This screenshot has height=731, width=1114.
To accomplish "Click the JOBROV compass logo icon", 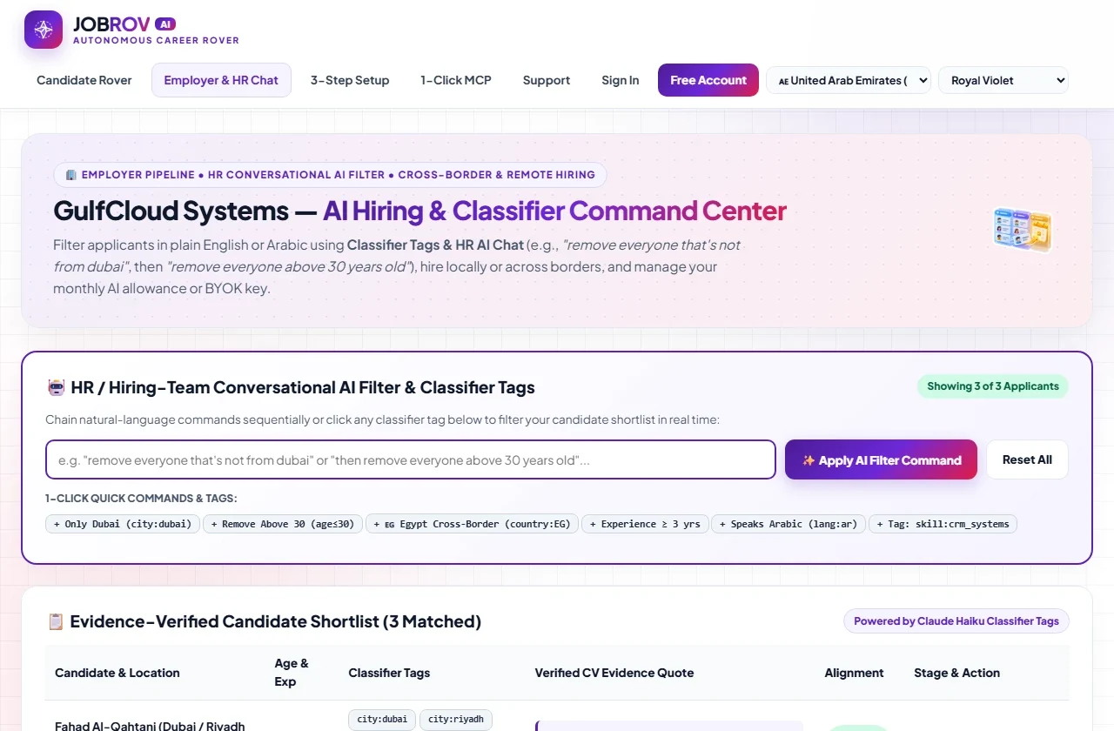I will point(44,30).
